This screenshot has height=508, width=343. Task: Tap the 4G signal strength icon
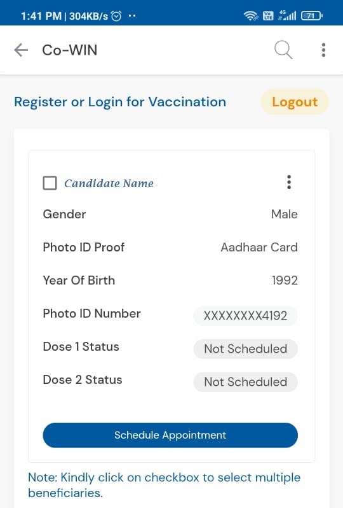point(286,15)
